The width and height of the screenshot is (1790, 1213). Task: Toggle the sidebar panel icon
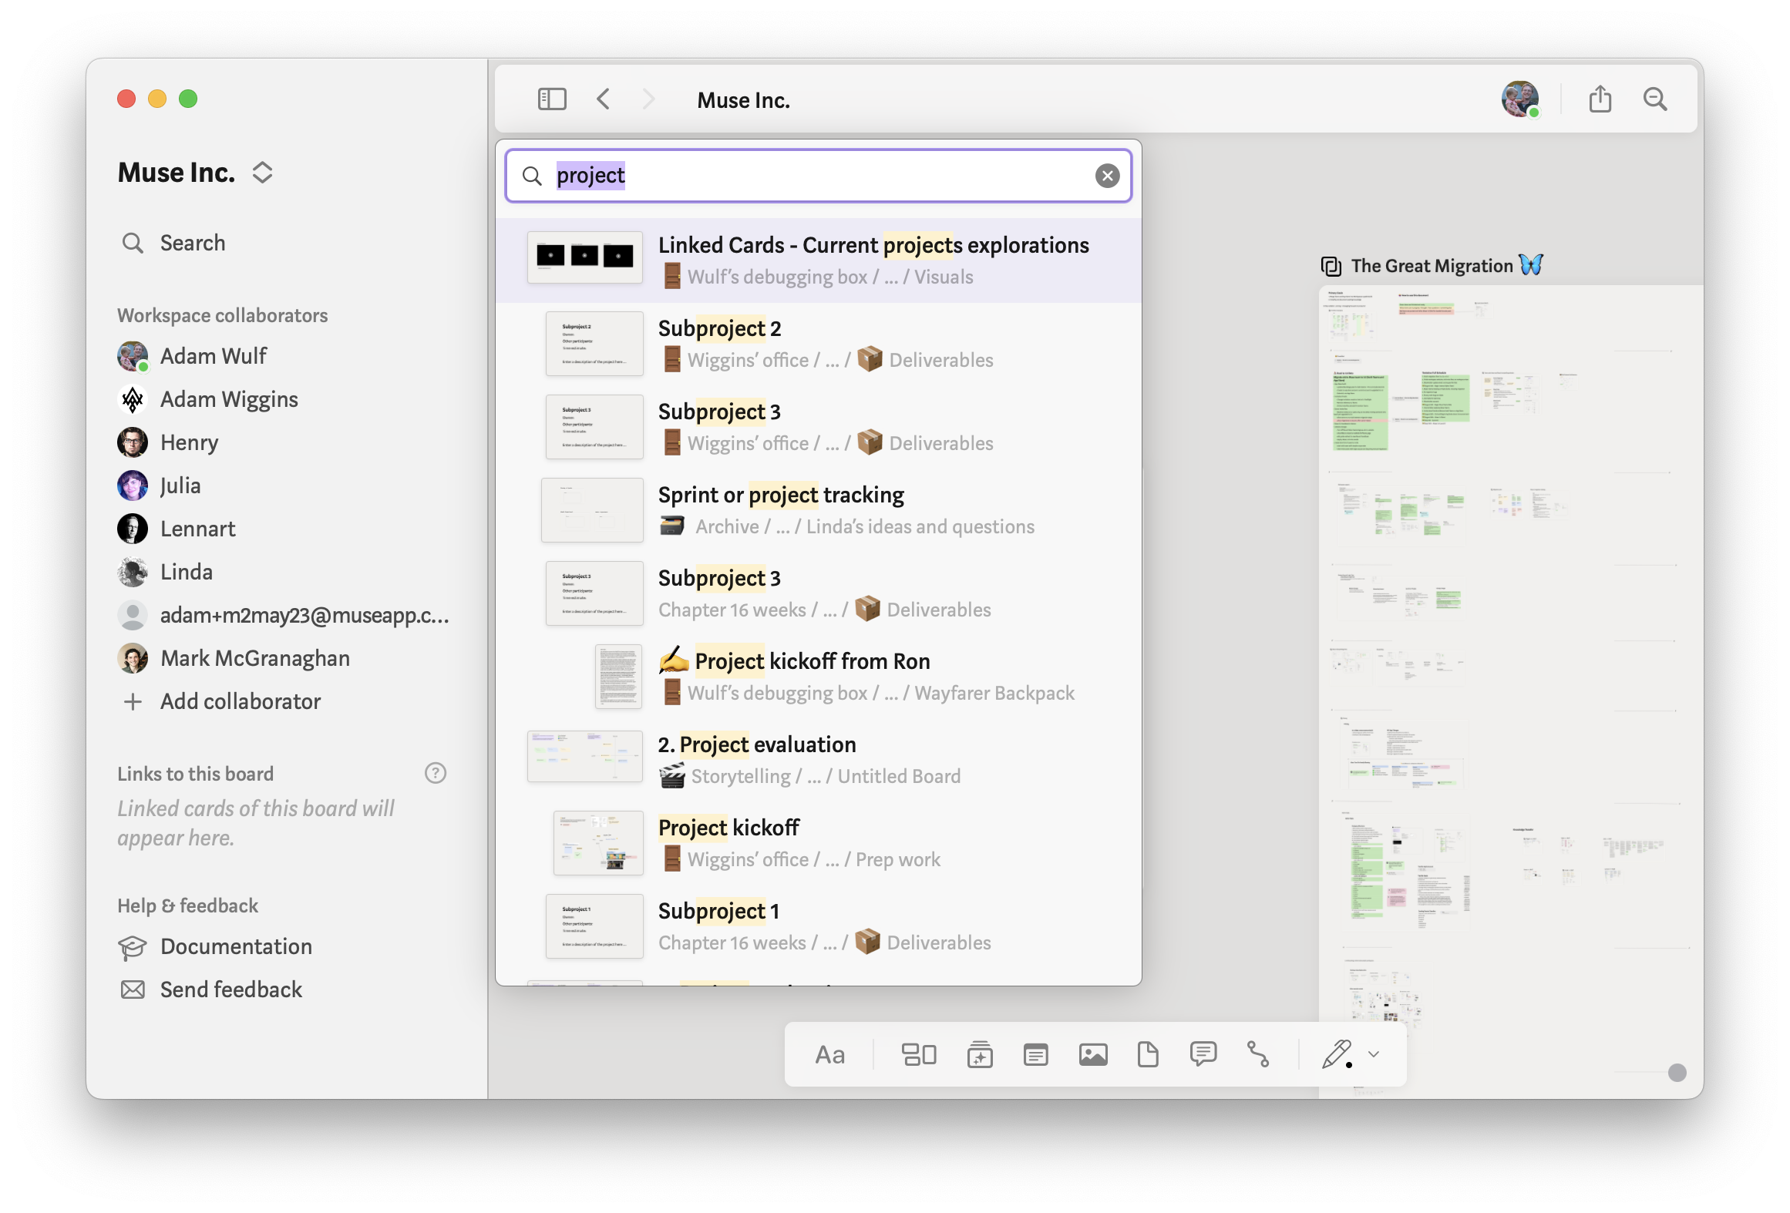coord(551,99)
